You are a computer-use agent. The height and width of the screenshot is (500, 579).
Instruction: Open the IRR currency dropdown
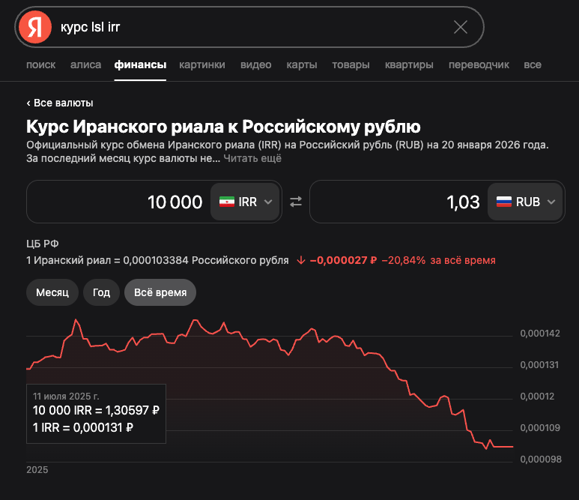246,202
